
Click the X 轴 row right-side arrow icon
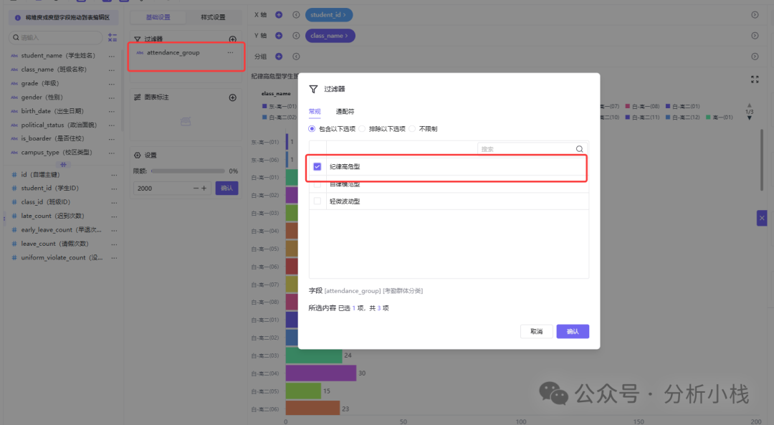click(x=755, y=15)
